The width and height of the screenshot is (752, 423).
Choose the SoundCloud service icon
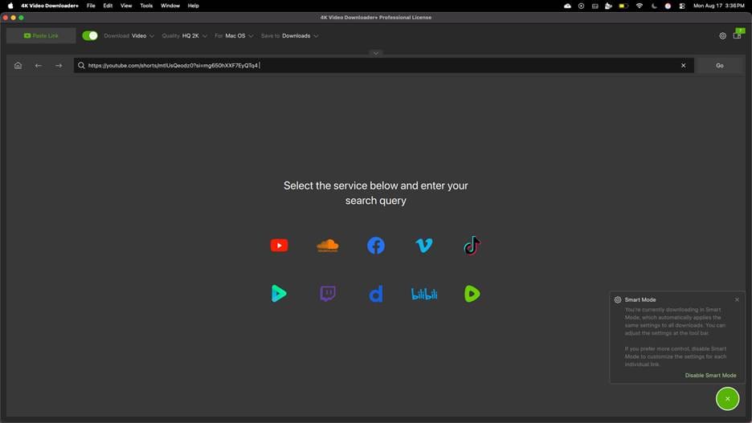click(x=328, y=246)
